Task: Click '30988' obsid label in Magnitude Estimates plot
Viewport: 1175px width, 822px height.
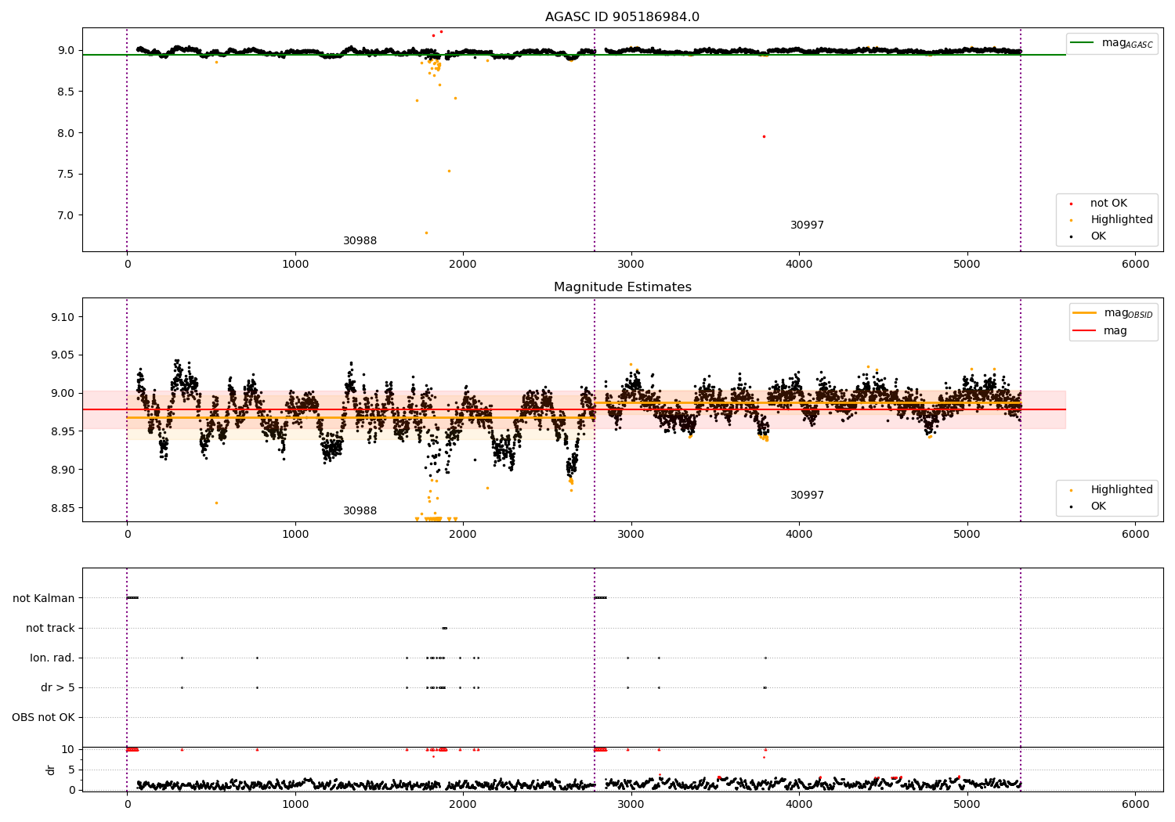Action: point(360,511)
